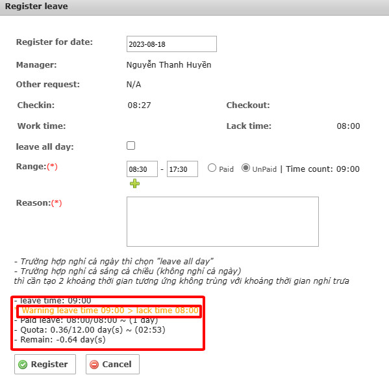Click the orange warning leave time message

110,311
